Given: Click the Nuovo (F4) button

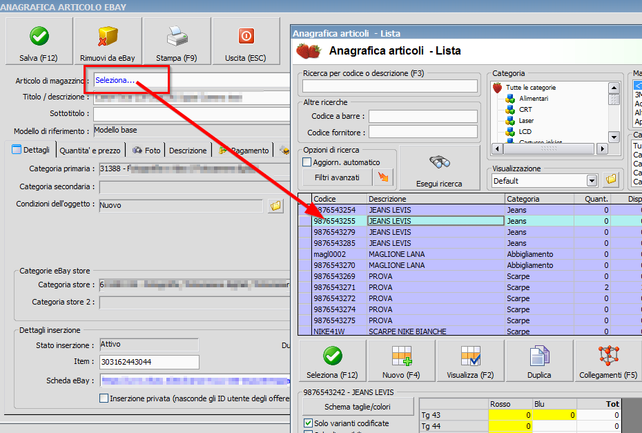Looking at the screenshot, I should [401, 361].
